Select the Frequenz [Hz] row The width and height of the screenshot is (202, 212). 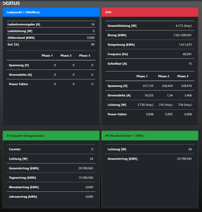[x=150, y=54]
